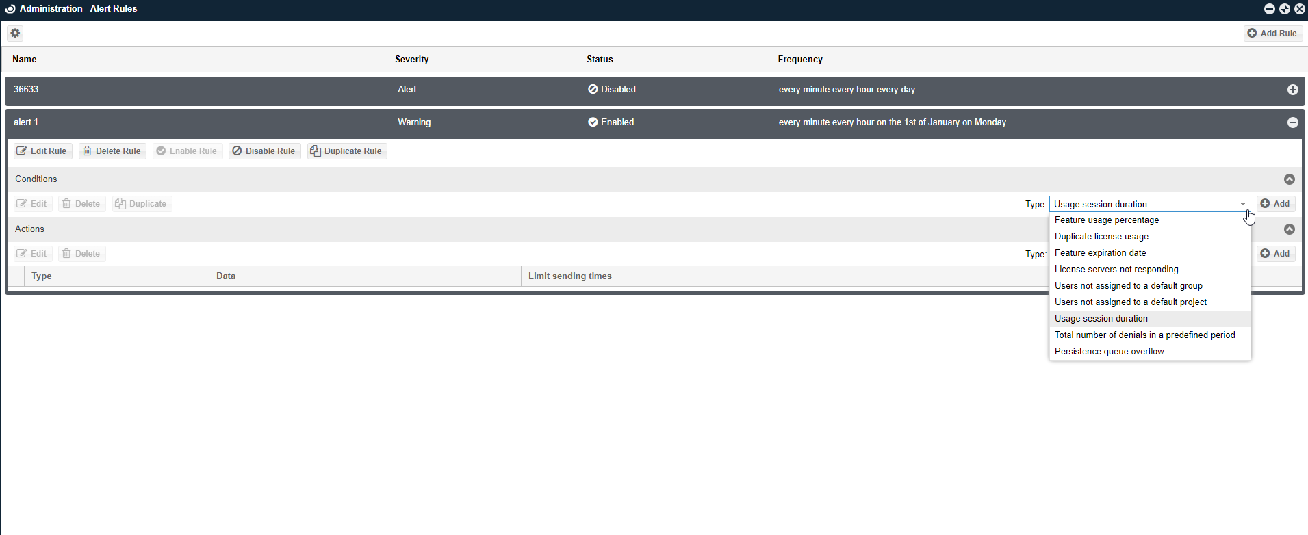Screen dimensions: 1308x535
Task: Disable the alert 1 rule
Action: [x=264, y=151]
